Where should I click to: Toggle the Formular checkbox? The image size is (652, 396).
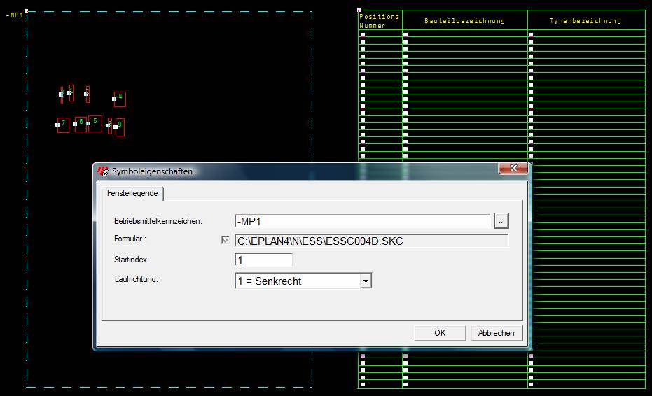(226, 240)
